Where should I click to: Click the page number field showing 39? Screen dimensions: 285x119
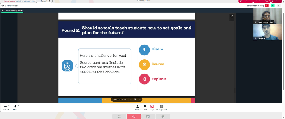coord(119,99)
